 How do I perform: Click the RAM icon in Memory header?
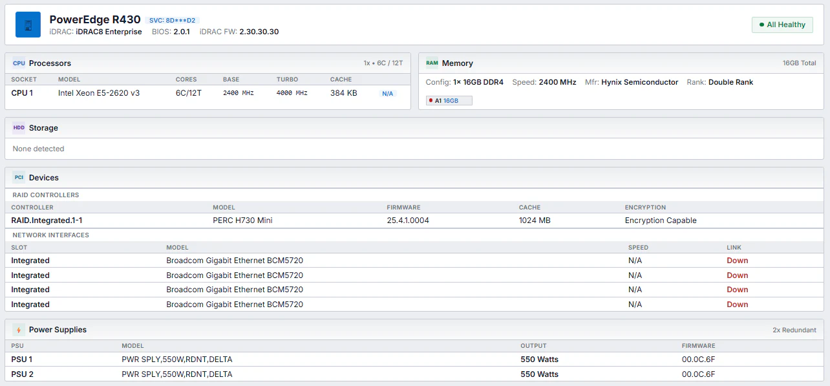(432, 63)
